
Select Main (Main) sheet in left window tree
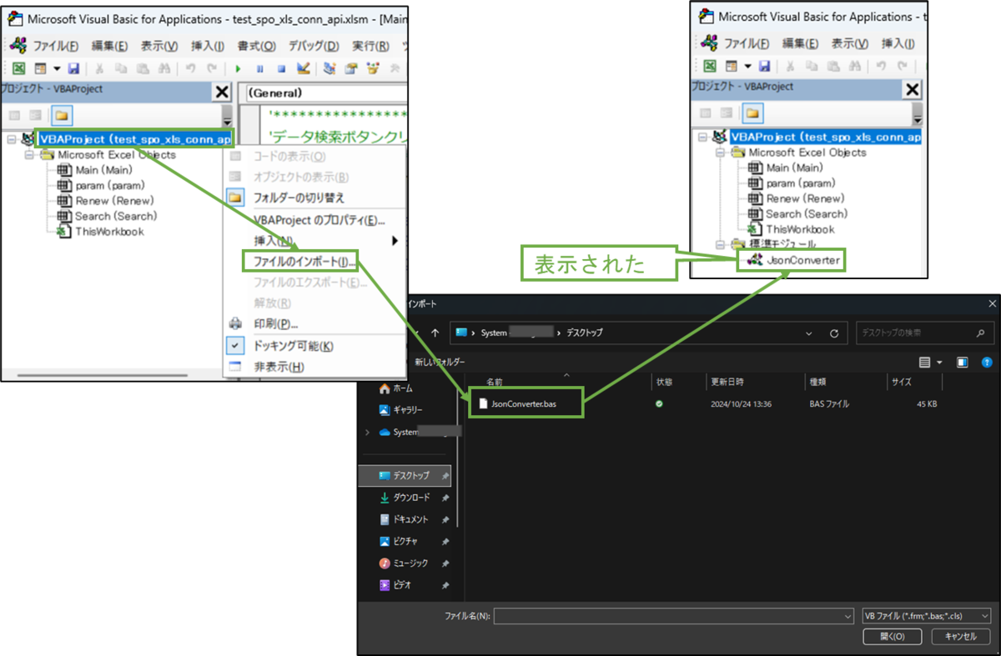click(104, 170)
